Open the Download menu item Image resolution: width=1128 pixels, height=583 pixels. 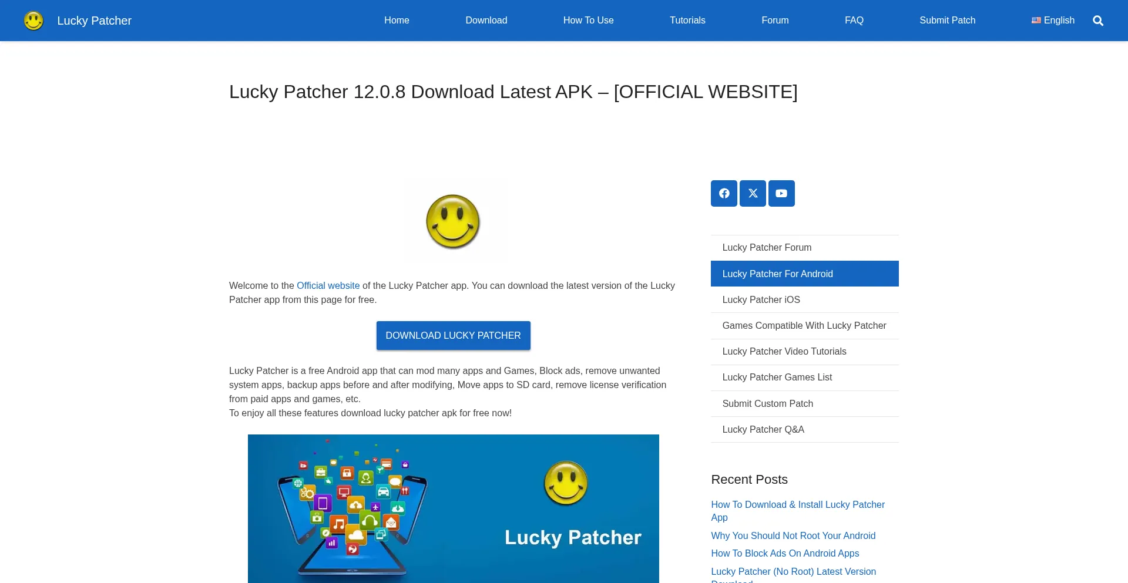[x=486, y=20]
